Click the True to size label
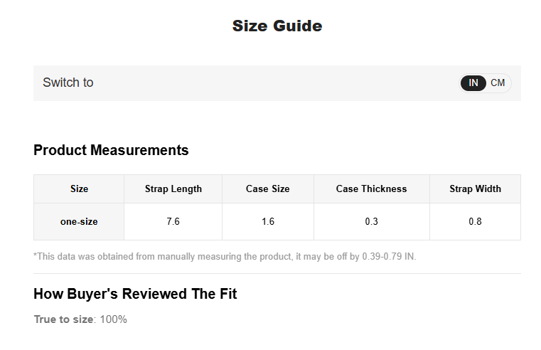Screen dimensions: 541x350 63,319
